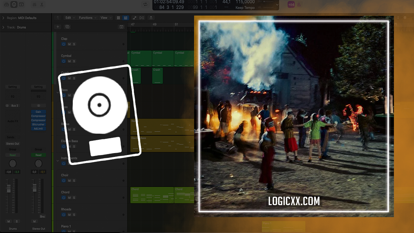Add a new track with plus button
The image size is (414, 233).
tap(58, 27)
